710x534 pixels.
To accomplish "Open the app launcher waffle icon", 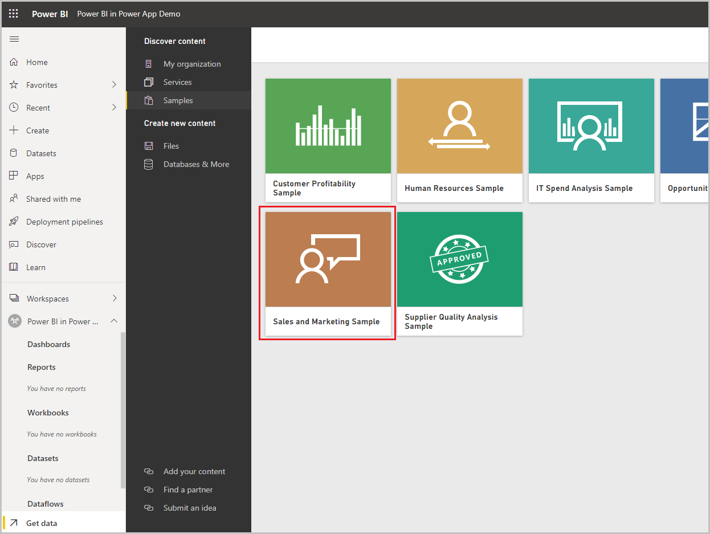I will click(14, 14).
